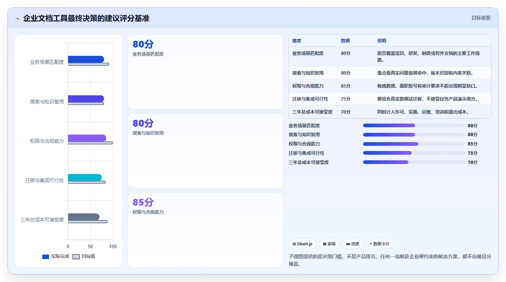Click the 表格 chip
The width and height of the screenshot is (506, 282).
coord(329,244)
